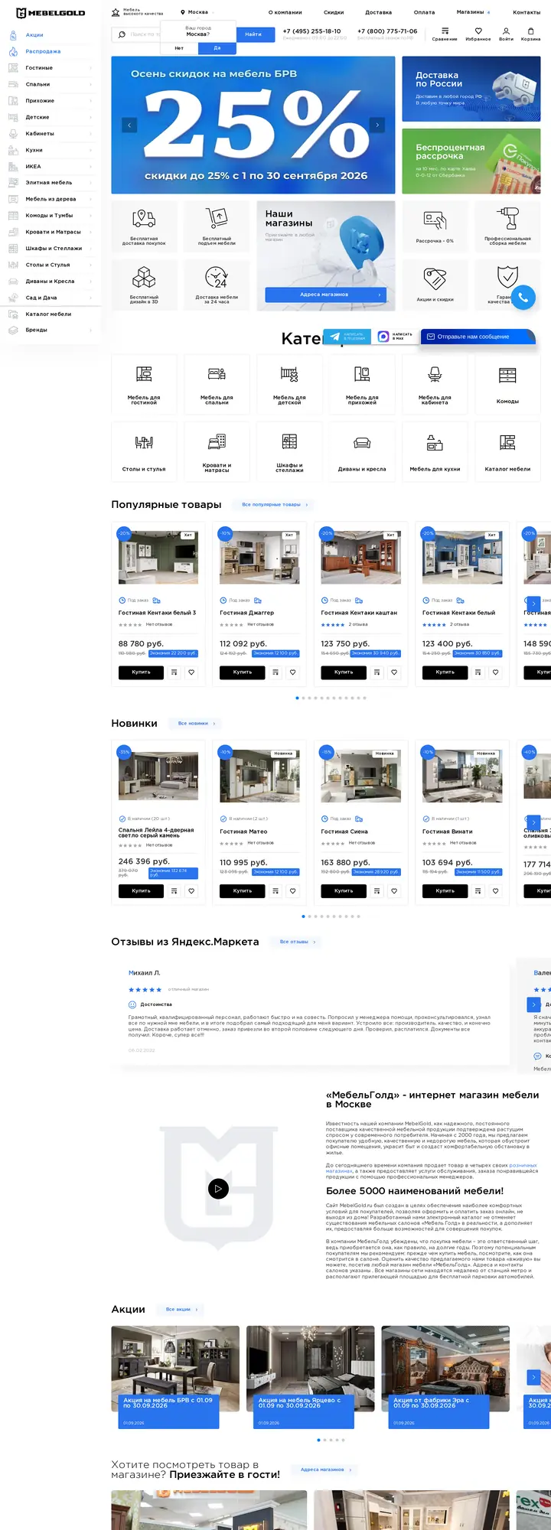Expand Детские sidebar submenu

tap(90, 117)
